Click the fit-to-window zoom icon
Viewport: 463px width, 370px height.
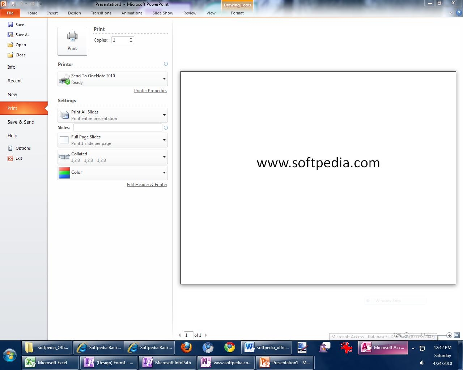tap(456, 335)
